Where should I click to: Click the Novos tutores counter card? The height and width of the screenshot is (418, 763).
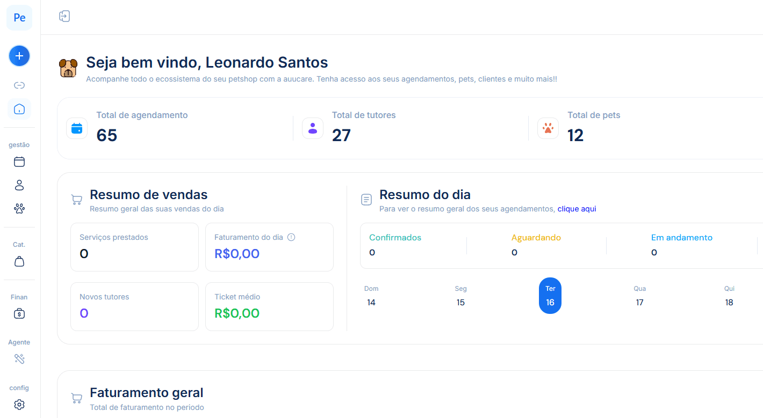134,306
